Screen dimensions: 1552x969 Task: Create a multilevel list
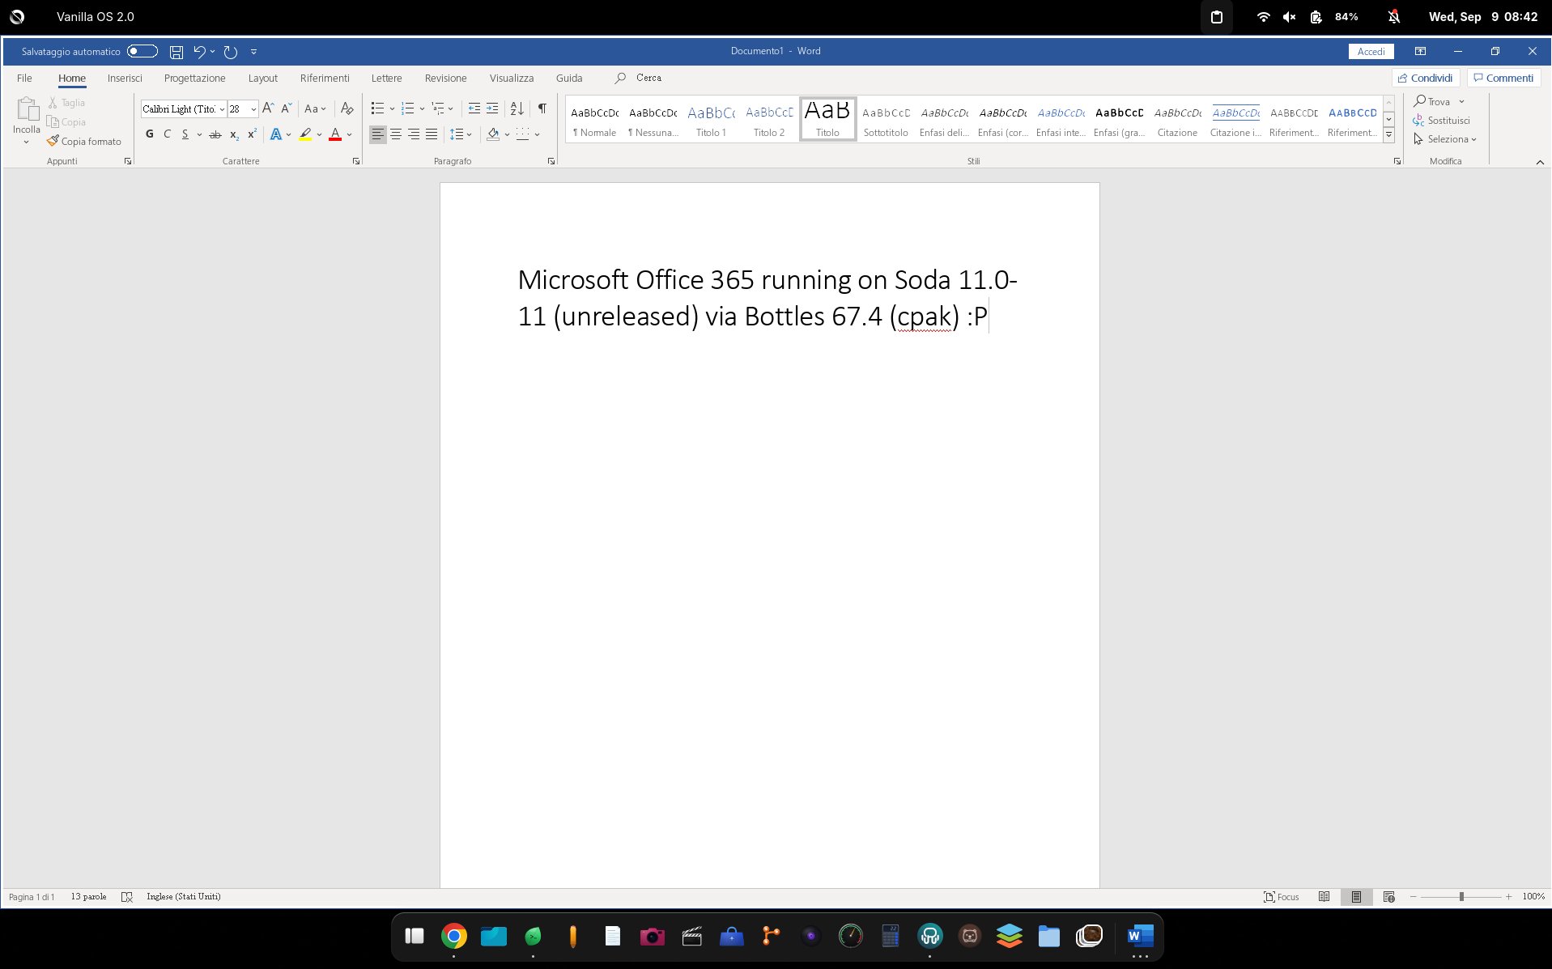(438, 108)
